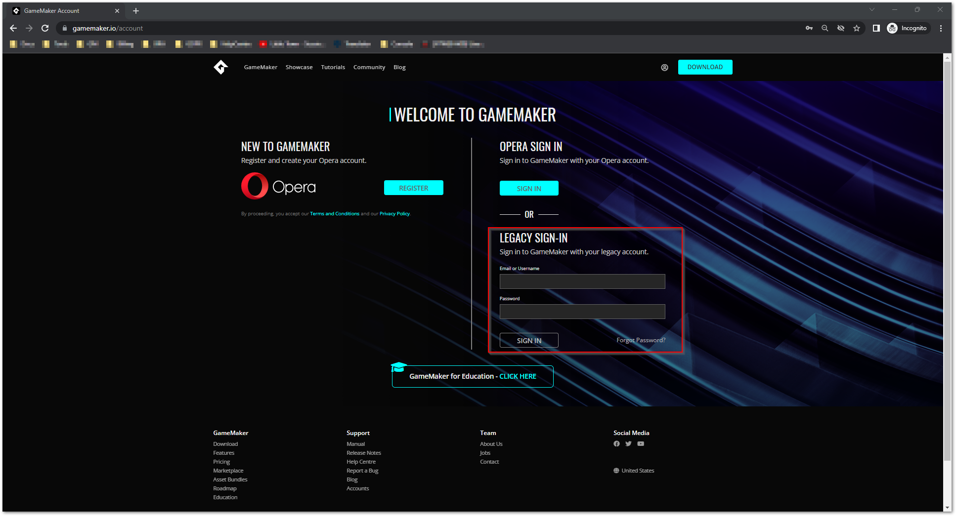Open the user account profile icon

664,68
